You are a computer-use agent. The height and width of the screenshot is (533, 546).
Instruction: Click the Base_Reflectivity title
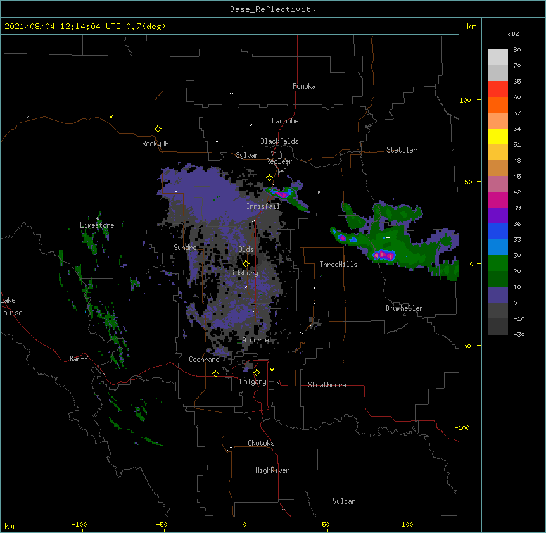273,9
